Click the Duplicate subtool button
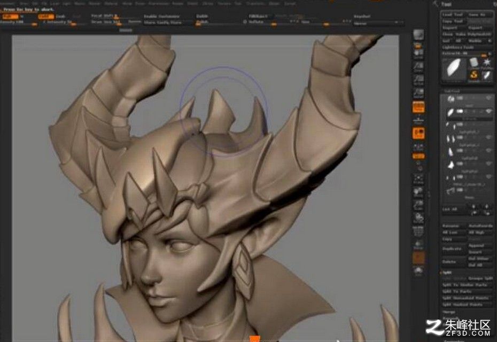 (454, 249)
